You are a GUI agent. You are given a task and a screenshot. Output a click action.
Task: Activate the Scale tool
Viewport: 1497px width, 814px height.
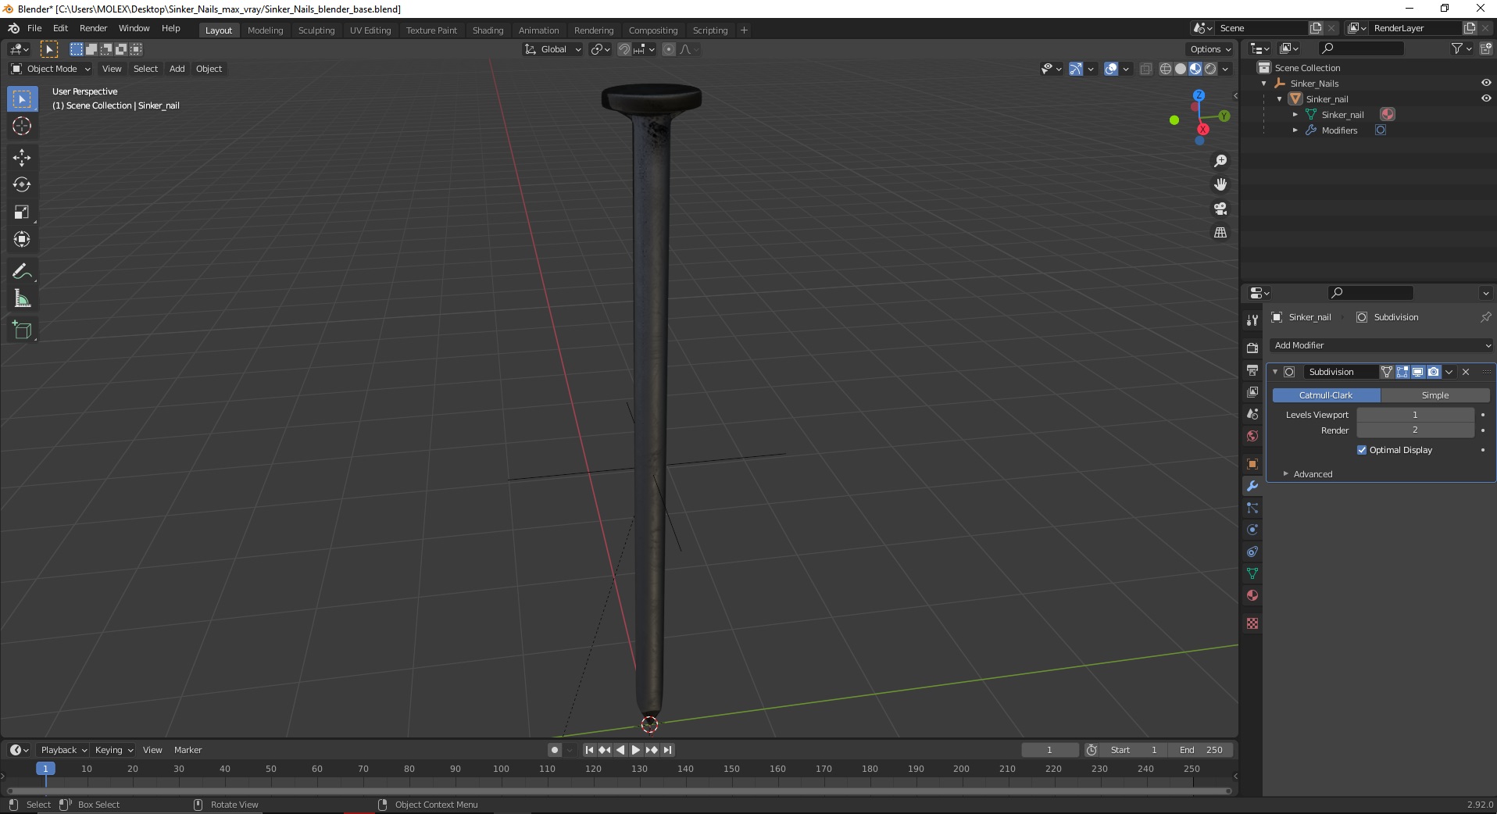click(22, 212)
